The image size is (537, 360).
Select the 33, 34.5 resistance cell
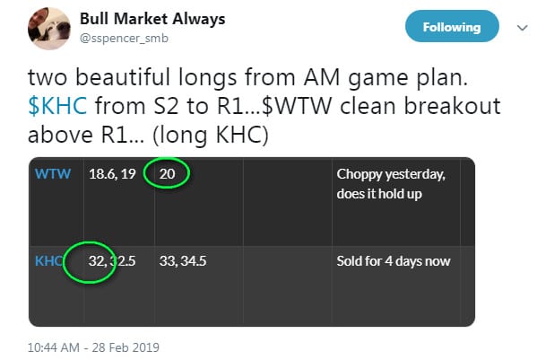click(183, 261)
